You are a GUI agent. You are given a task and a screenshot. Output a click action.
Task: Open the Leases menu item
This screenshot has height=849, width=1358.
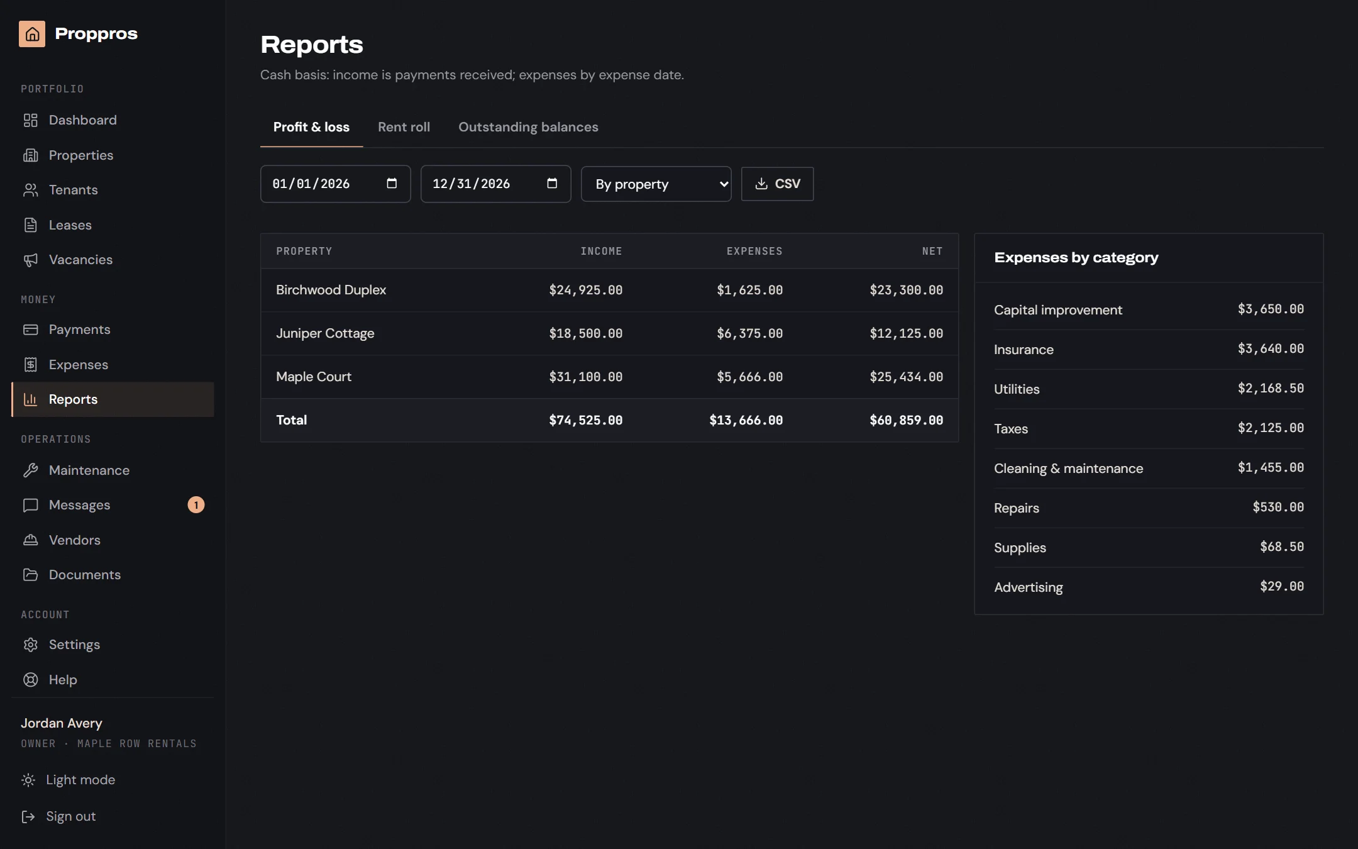[113, 225]
